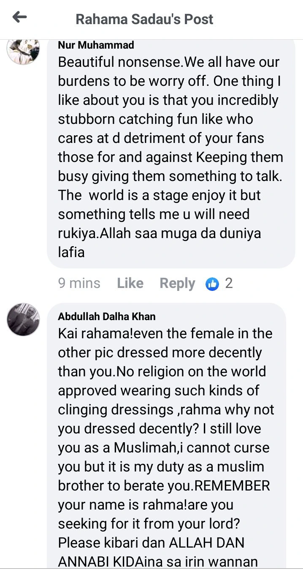View reaction count '2' on the comment
The width and height of the screenshot is (303, 570).
coord(229,283)
